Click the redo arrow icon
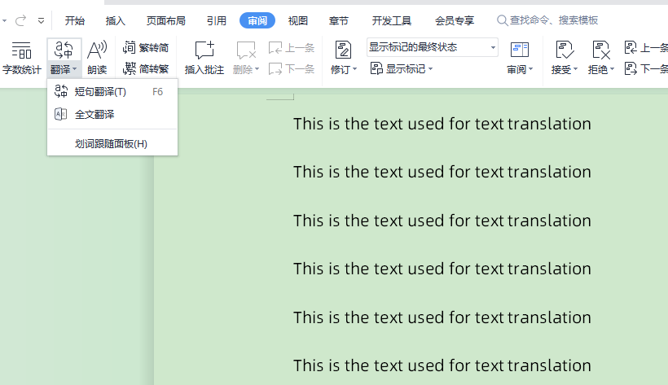 (20, 20)
